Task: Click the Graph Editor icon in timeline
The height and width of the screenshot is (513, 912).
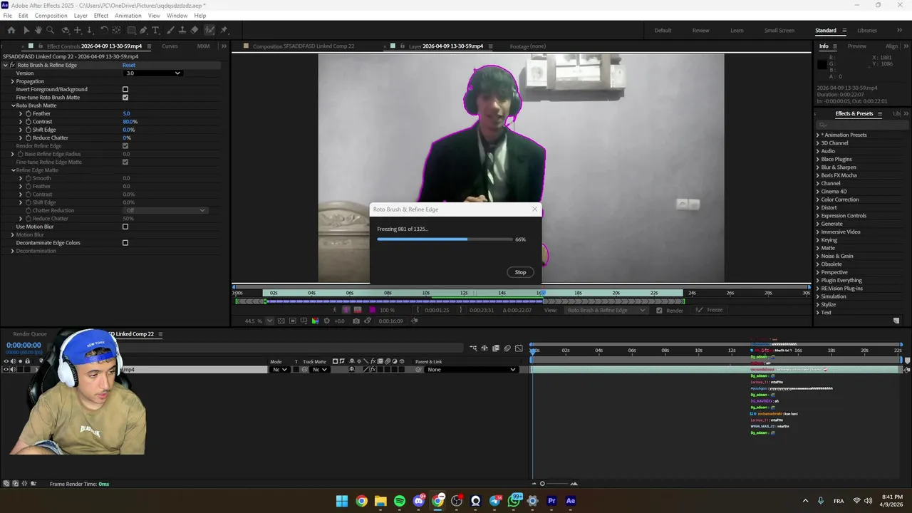Action: point(519,348)
